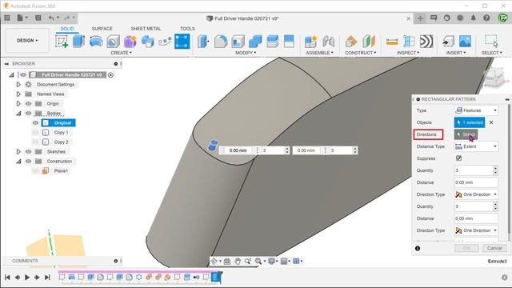
Task: Select the Zebra Analysis icon
Action: [x=426, y=42]
